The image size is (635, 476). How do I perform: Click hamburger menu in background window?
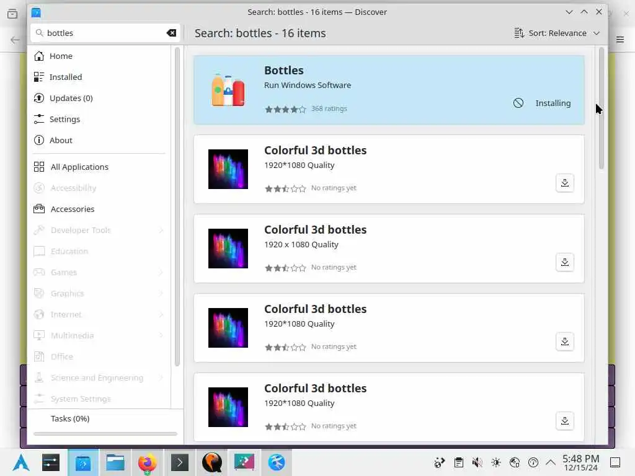[620, 39]
